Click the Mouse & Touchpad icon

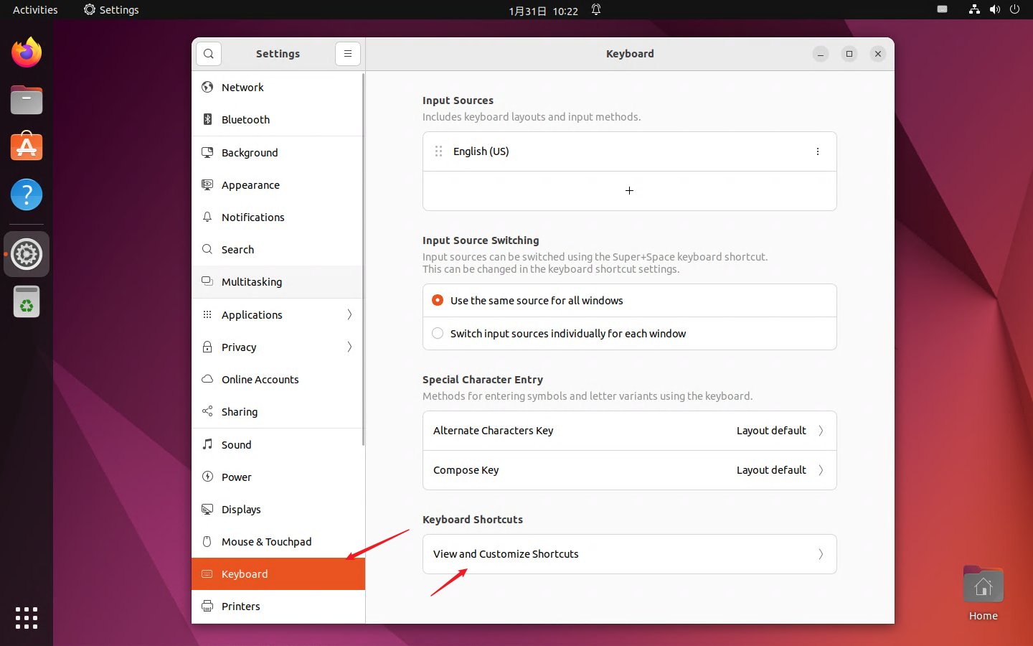point(207,541)
